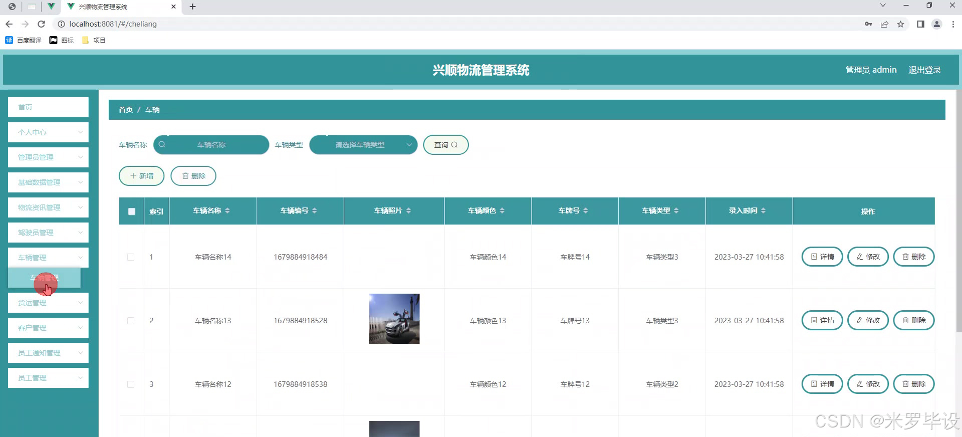View 详情 for 车辆名称12
Image resolution: width=962 pixels, height=437 pixels.
pyautogui.click(x=822, y=384)
